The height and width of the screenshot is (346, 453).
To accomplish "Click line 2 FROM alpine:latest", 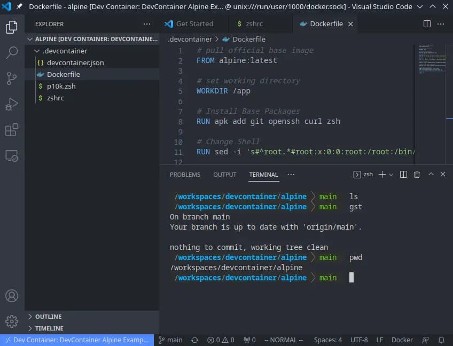I will 237,60.
